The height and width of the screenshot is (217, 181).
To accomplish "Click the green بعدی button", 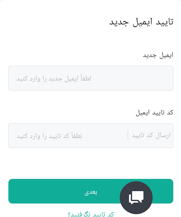I will coord(91,191).
